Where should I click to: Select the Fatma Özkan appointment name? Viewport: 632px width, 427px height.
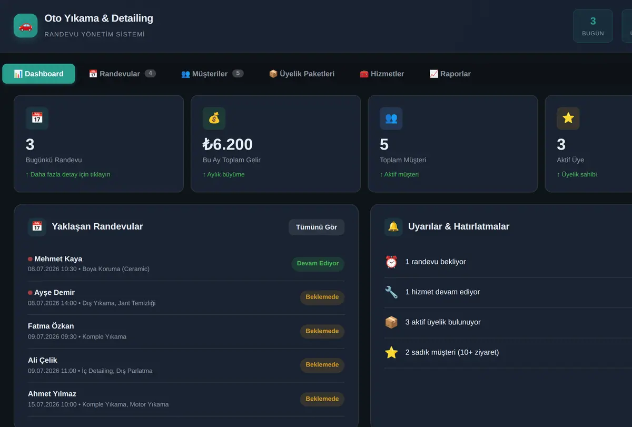pyautogui.click(x=51, y=326)
